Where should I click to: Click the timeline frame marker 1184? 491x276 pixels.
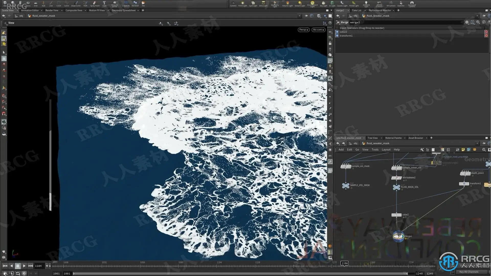pos(344,263)
